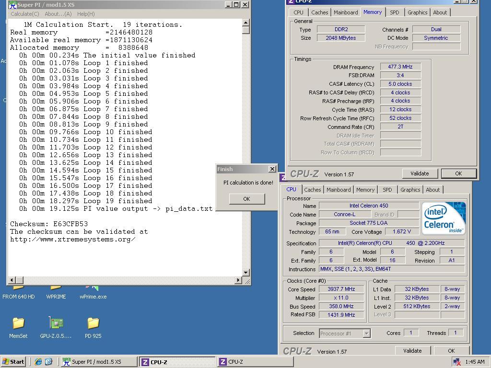Open About tab in lower CPU-Z window
Image resolution: width=491 pixels, height=368 pixels.
click(x=433, y=190)
